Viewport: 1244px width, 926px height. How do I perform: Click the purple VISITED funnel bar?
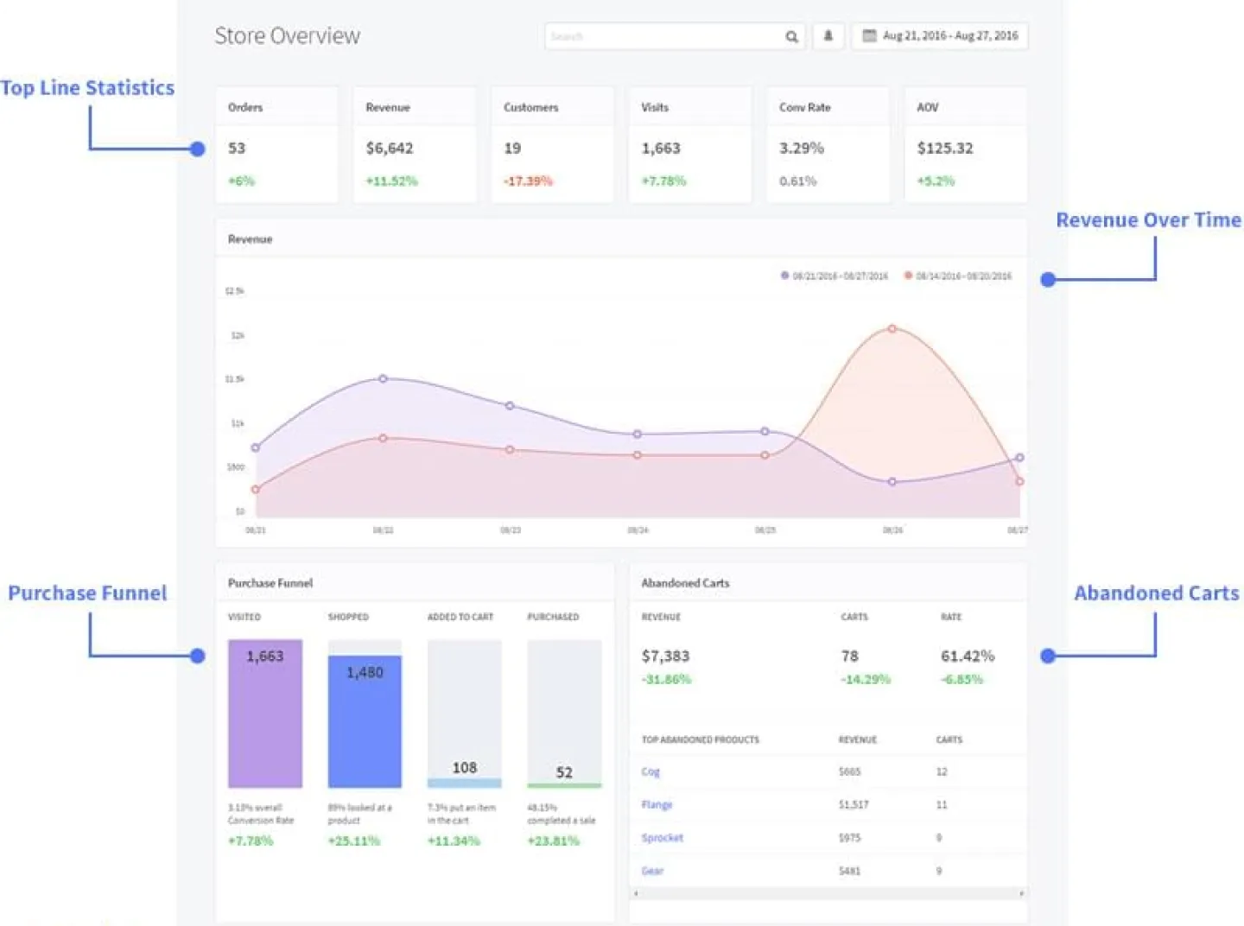click(x=265, y=713)
